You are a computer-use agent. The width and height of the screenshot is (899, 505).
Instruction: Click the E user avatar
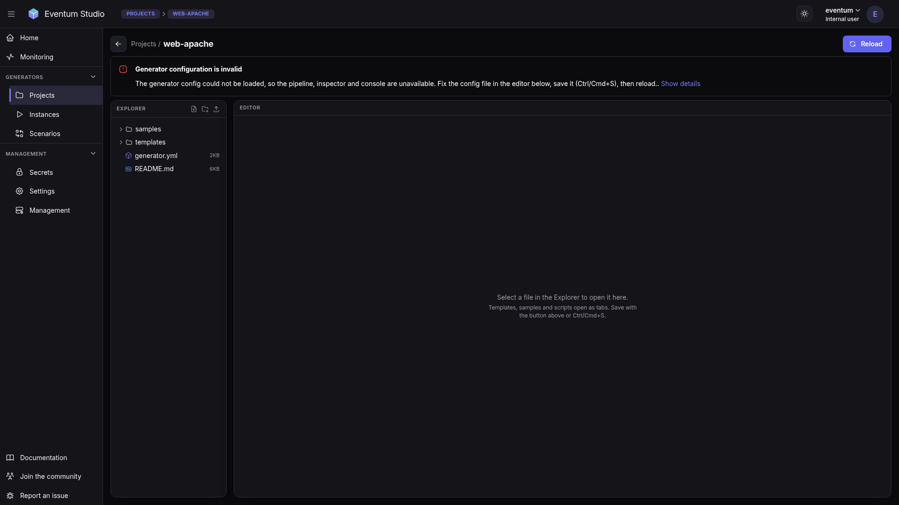click(875, 14)
